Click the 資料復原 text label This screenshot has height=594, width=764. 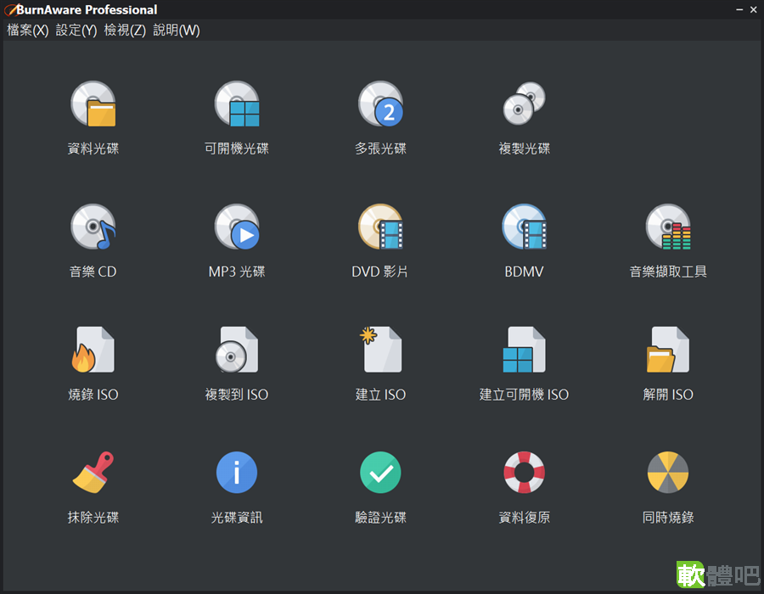pos(525,517)
